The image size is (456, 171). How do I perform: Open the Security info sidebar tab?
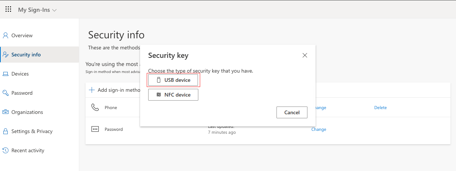click(26, 55)
